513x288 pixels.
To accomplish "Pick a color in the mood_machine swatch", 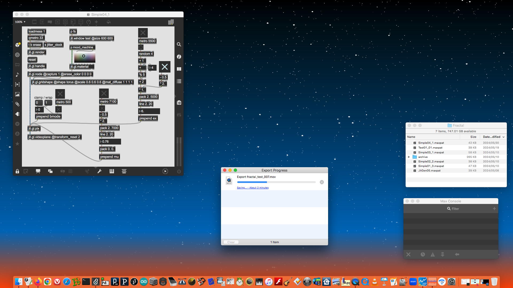I will click(x=85, y=57).
